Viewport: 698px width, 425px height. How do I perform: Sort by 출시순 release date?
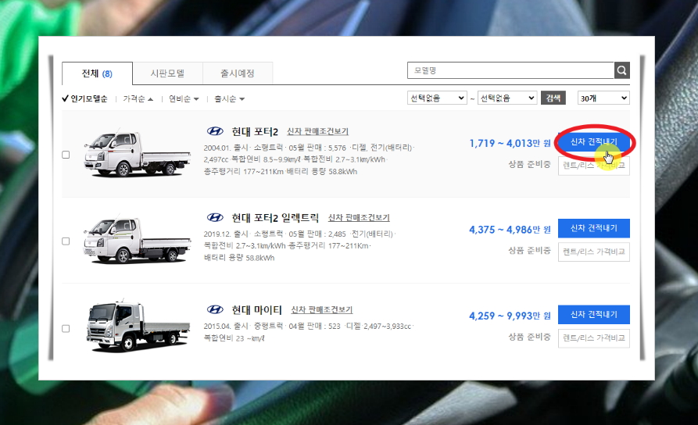point(229,98)
